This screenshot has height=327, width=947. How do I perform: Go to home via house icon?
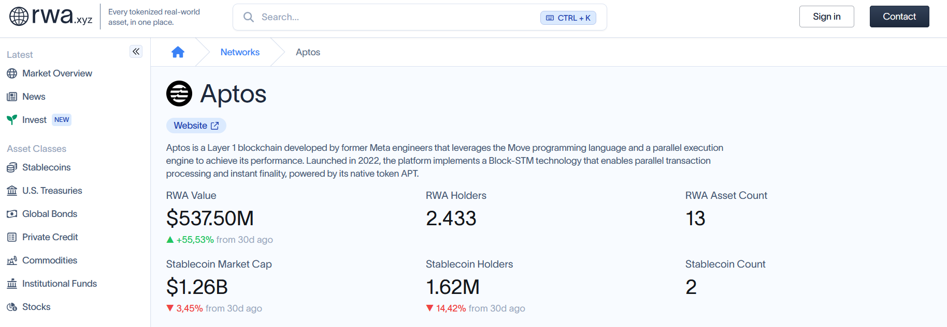[x=178, y=52]
